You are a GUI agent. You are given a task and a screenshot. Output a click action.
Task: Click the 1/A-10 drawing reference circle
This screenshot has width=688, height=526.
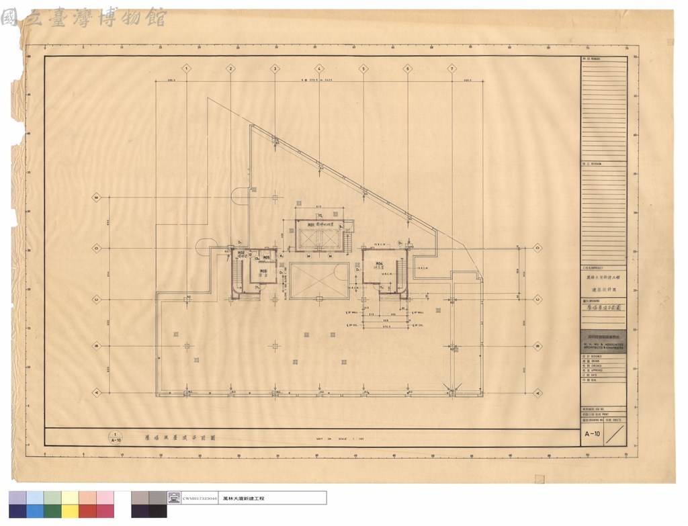(x=116, y=438)
